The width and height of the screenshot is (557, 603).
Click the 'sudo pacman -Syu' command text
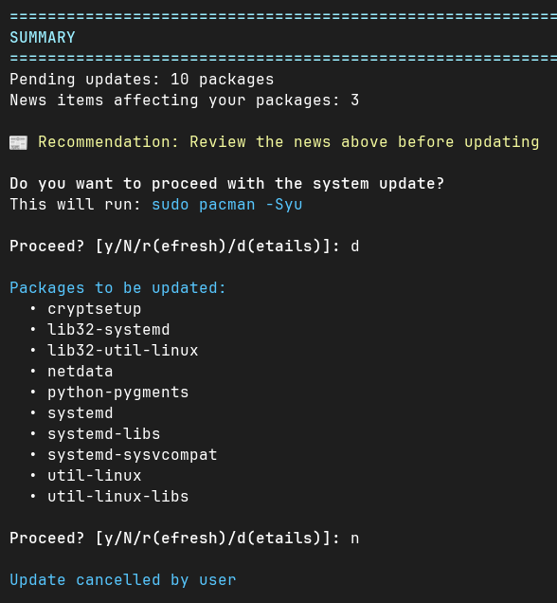coord(227,205)
